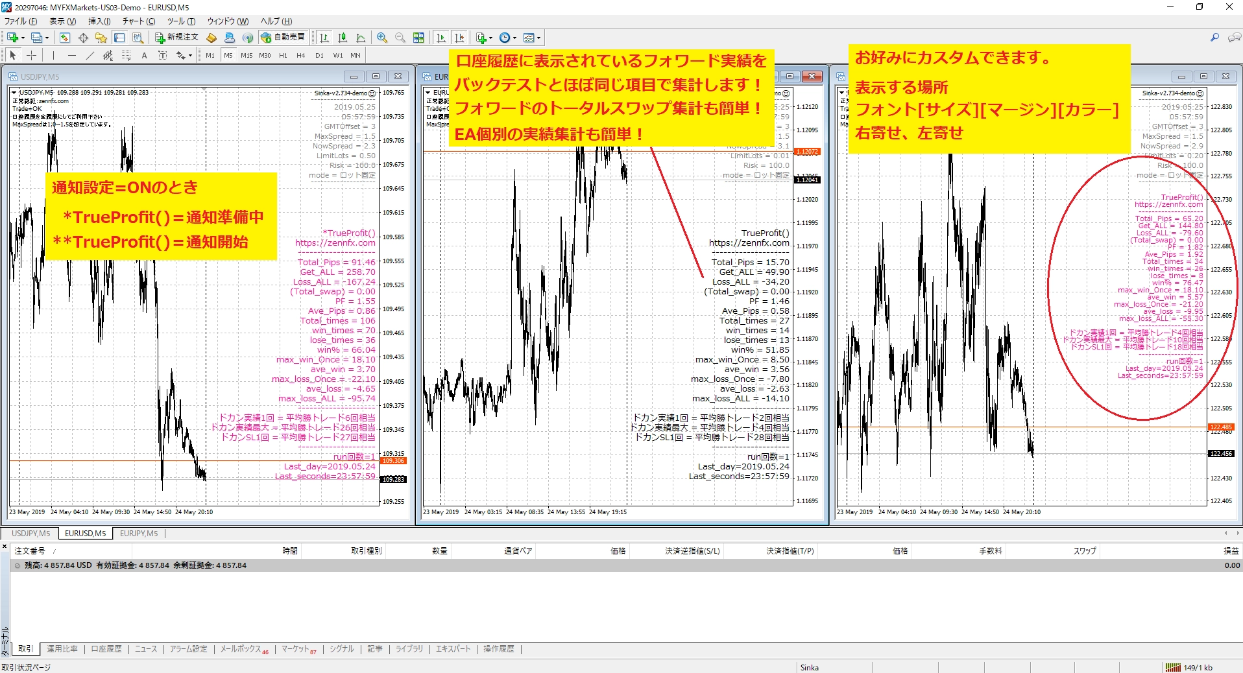The width and height of the screenshot is (1243, 673).
Task: Select the 残高 balance summary row
Action: tap(627, 565)
